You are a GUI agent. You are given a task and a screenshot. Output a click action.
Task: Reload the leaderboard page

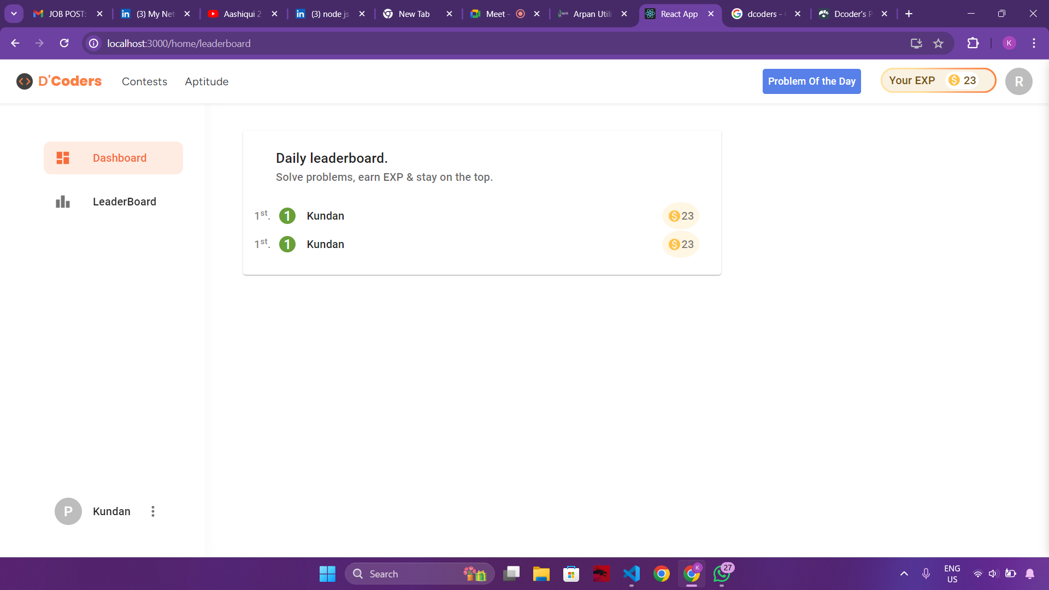(x=64, y=43)
